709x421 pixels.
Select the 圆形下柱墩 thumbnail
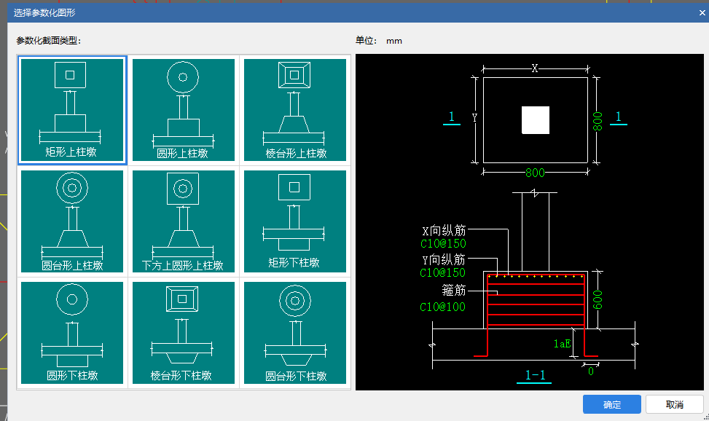(72, 333)
